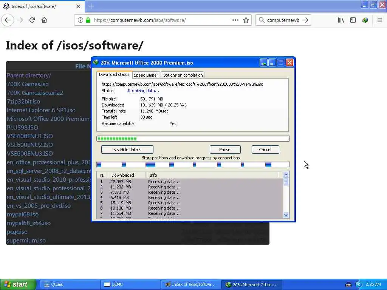Open the mypal68.iso link
The height and width of the screenshot is (290, 387).
click(x=22, y=214)
